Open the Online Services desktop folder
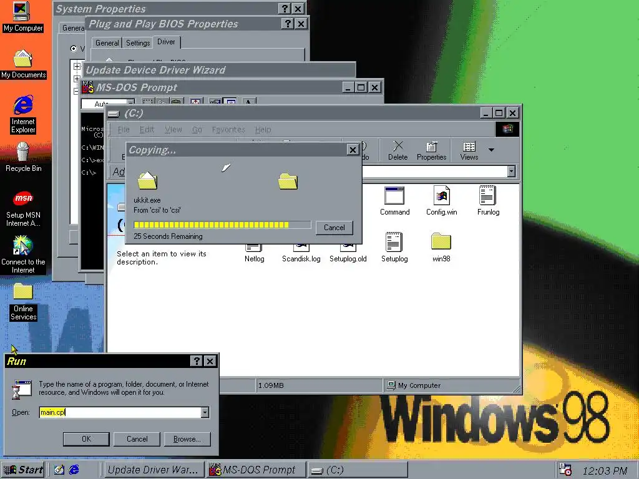This screenshot has height=479, width=639. click(x=23, y=302)
